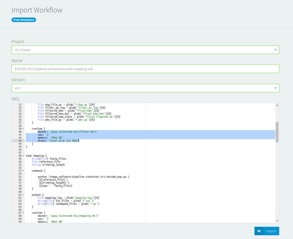
Task: Click the 'runtime {' line 39
Action: pyautogui.click(x=38, y=128)
